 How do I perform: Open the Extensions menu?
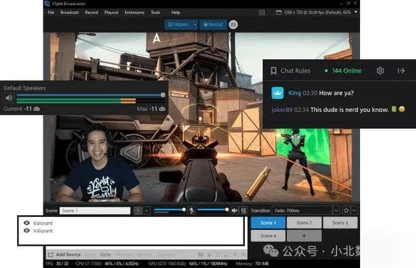[134, 13]
